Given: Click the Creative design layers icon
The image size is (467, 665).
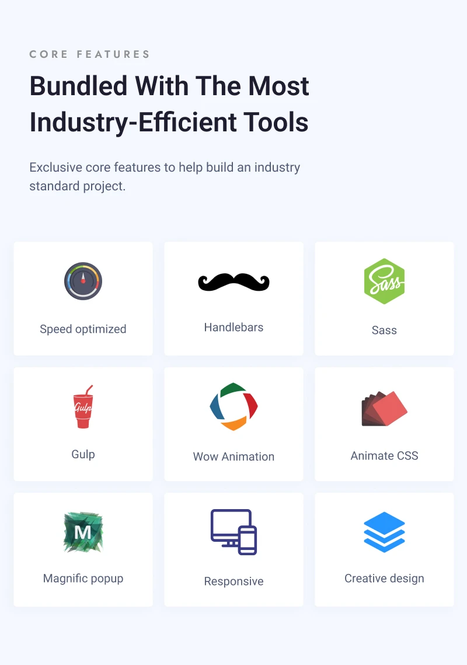Looking at the screenshot, I should coord(384,531).
